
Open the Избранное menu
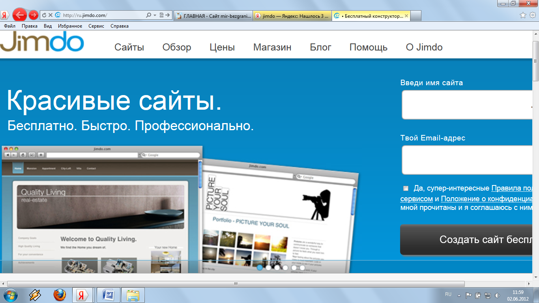[x=70, y=26]
